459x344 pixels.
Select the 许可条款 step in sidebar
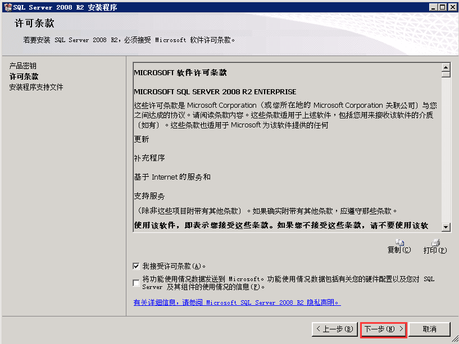[24, 76]
